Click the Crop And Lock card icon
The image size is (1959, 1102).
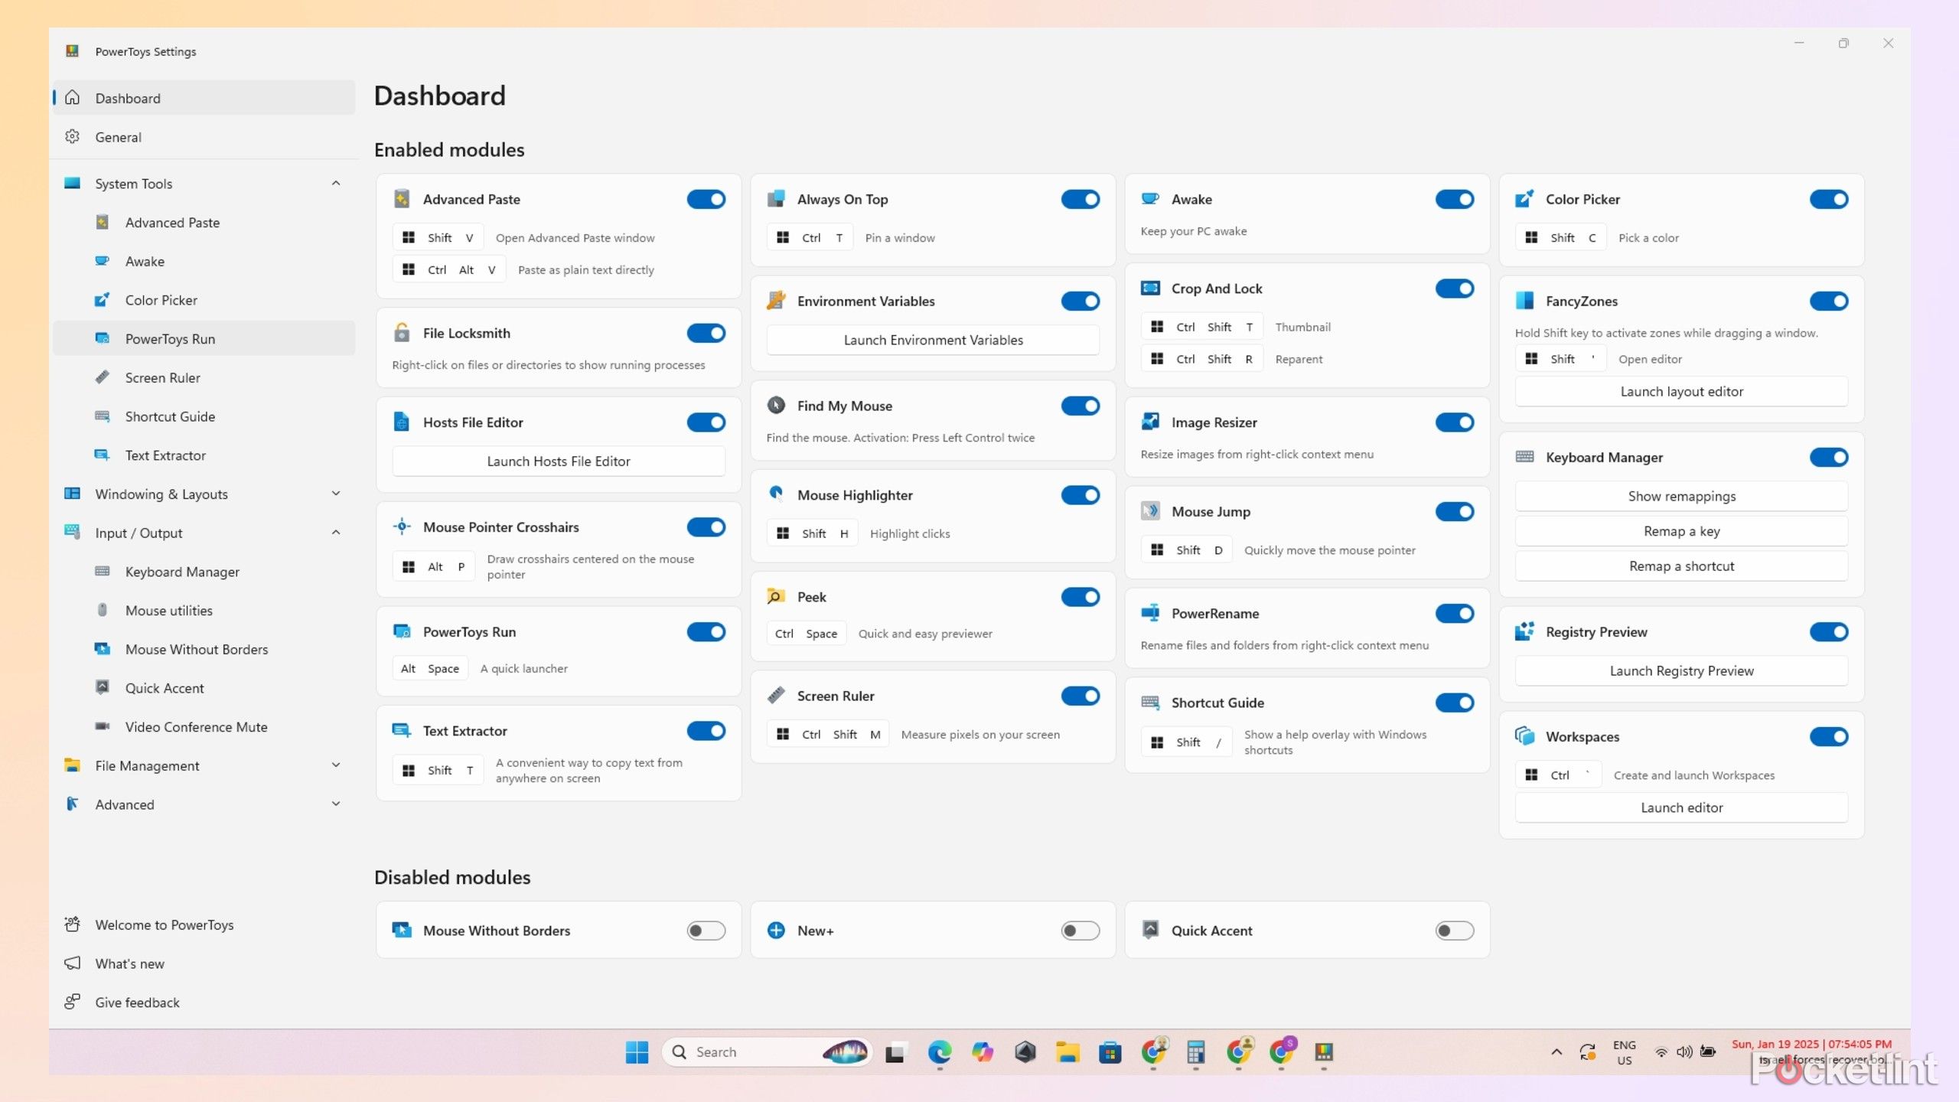[1150, 289]
